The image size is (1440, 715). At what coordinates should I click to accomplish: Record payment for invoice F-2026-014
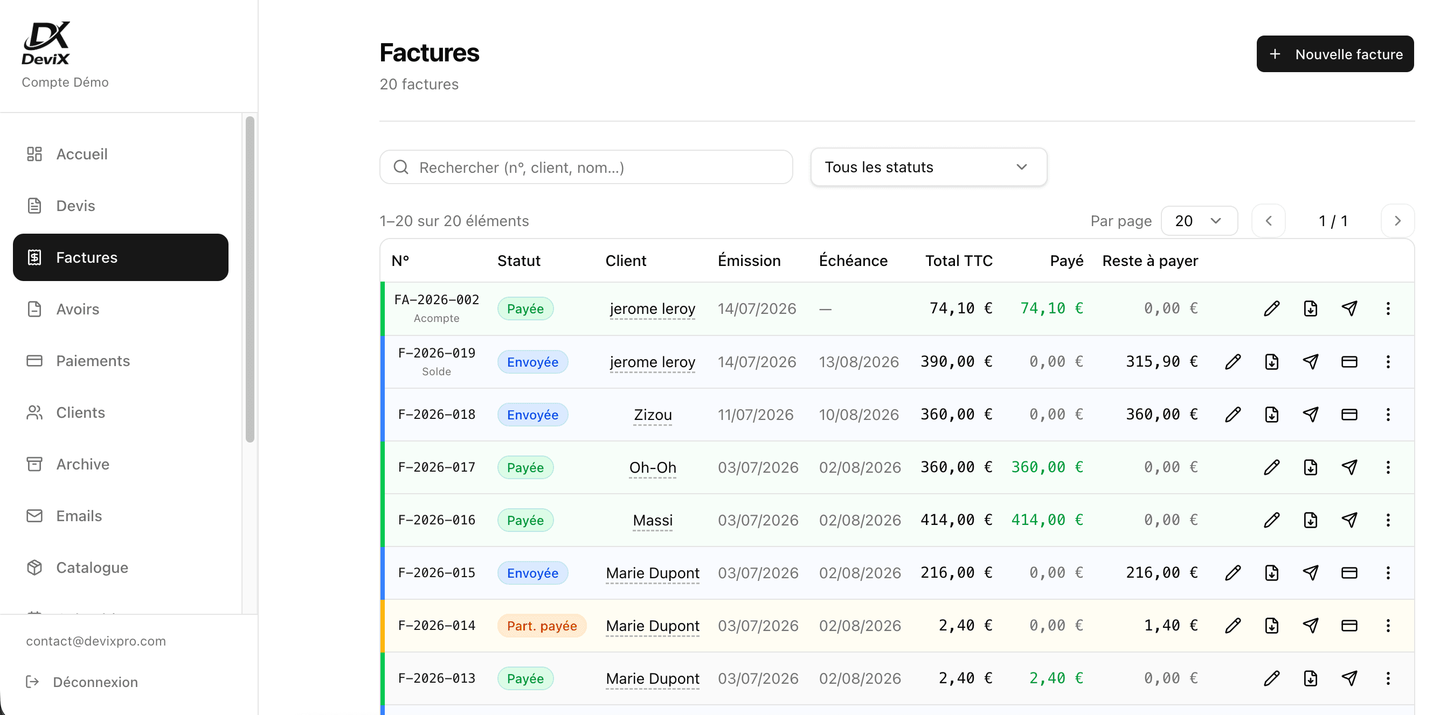tap(1349, 626)
